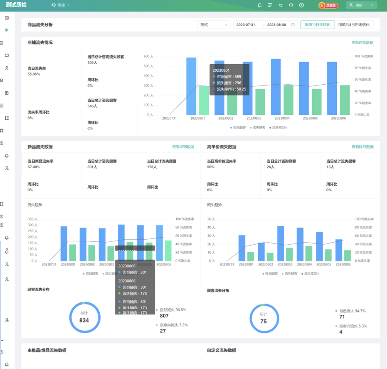Toggle 流失率(%) legend in 店铺流失情况 chart
Viewport: 387px width, 369px height.
[278, 128]
